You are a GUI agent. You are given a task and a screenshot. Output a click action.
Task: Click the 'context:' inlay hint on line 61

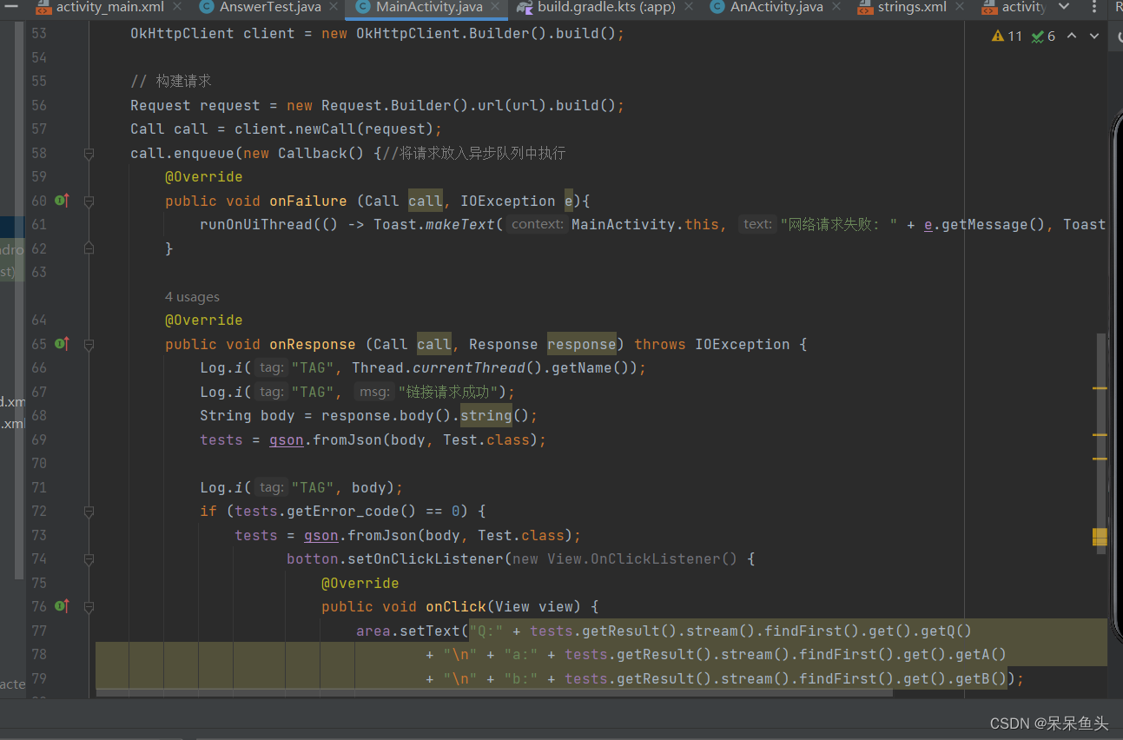point(538,224)
